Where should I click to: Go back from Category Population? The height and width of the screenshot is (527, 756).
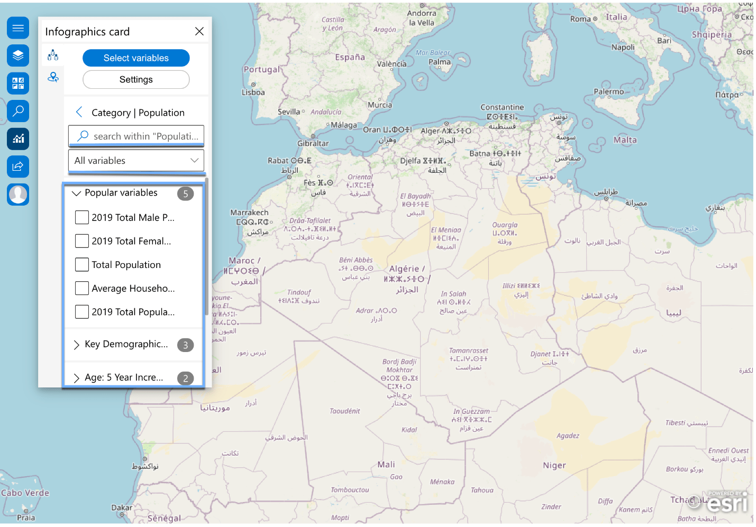[79, 112]
